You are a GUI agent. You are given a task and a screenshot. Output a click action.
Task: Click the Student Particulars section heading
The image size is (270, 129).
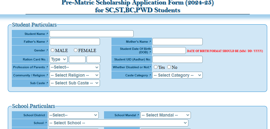coord(34,25)
